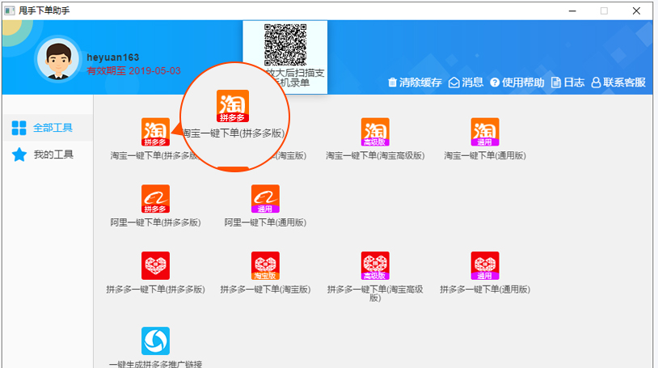Select 全部工具 in the sidebar

click(48, 128)
